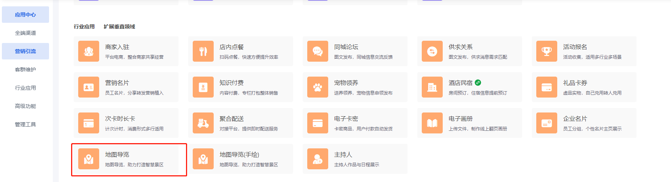Click the 酒店民宿 building icon
The image size is (671, 182).
point(432,87)
